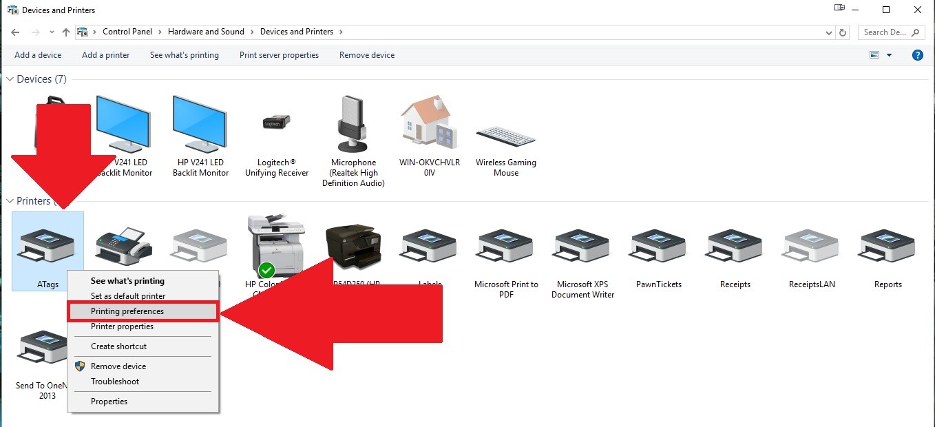Image resolution: width=935 pixels, height=427 pixels.
Task: Go up one level with the Up arrow
Action: [66, 32]
